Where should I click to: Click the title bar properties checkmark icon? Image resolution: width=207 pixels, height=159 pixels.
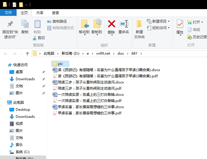click(x=14, y=5)
